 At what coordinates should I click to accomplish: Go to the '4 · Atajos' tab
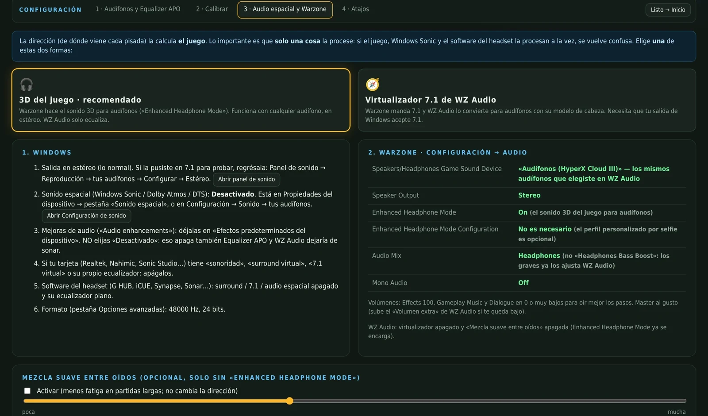pos(355,9)
